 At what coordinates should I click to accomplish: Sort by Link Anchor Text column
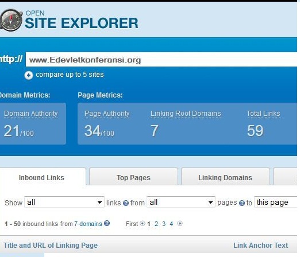(x=260, y=246)
